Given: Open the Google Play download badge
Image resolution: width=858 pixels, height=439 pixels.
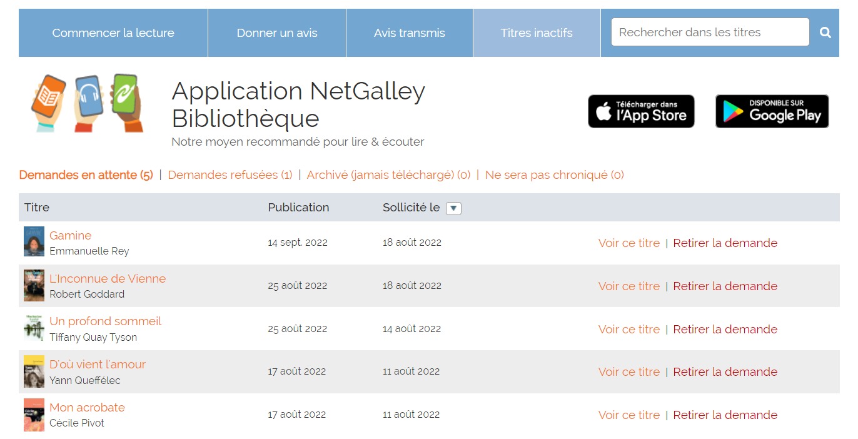Looking at the screenshot, I should click(772, 111).
